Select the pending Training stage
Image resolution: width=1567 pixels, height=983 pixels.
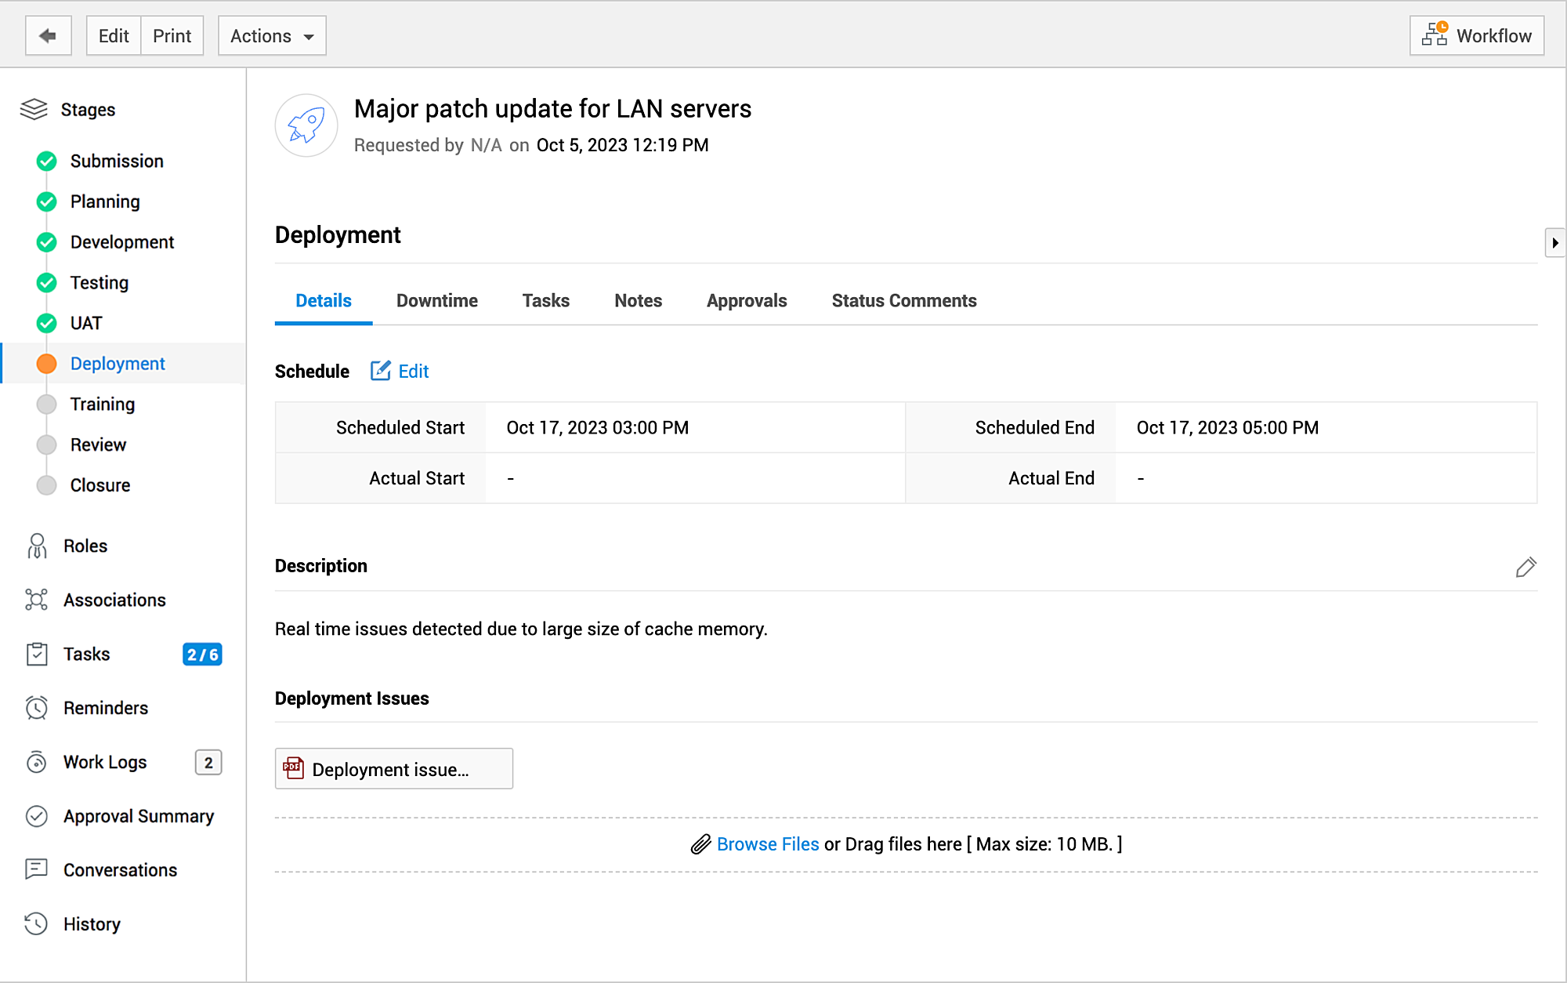click(x=102, y=404)
